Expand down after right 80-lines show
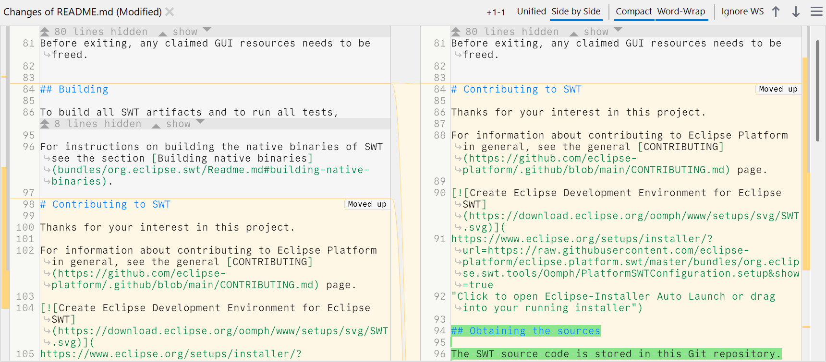Viewport: 826px width, 362px height. 618,30
